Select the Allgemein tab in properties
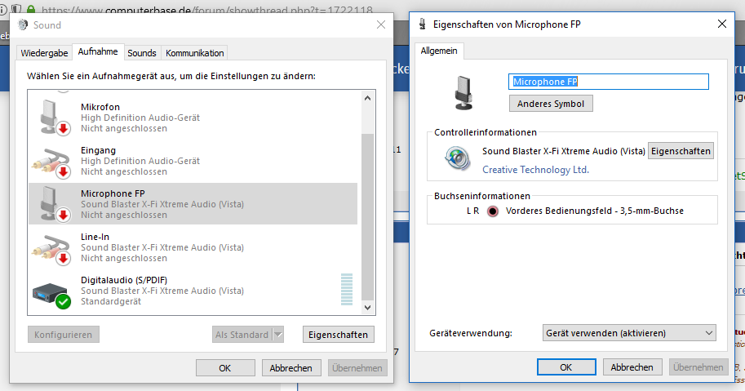 (x=439, y=51)
